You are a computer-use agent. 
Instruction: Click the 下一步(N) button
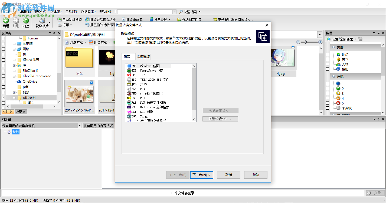click(x=201, y=175)
